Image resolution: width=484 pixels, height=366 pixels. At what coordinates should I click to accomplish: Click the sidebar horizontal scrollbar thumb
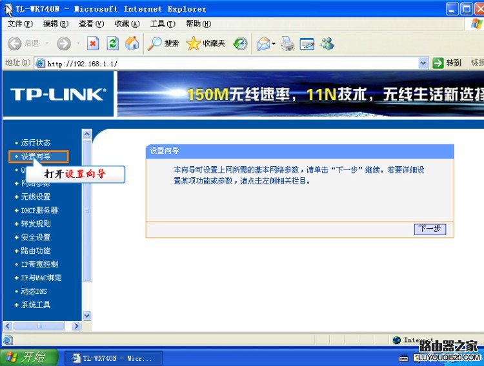click(39, 326)
